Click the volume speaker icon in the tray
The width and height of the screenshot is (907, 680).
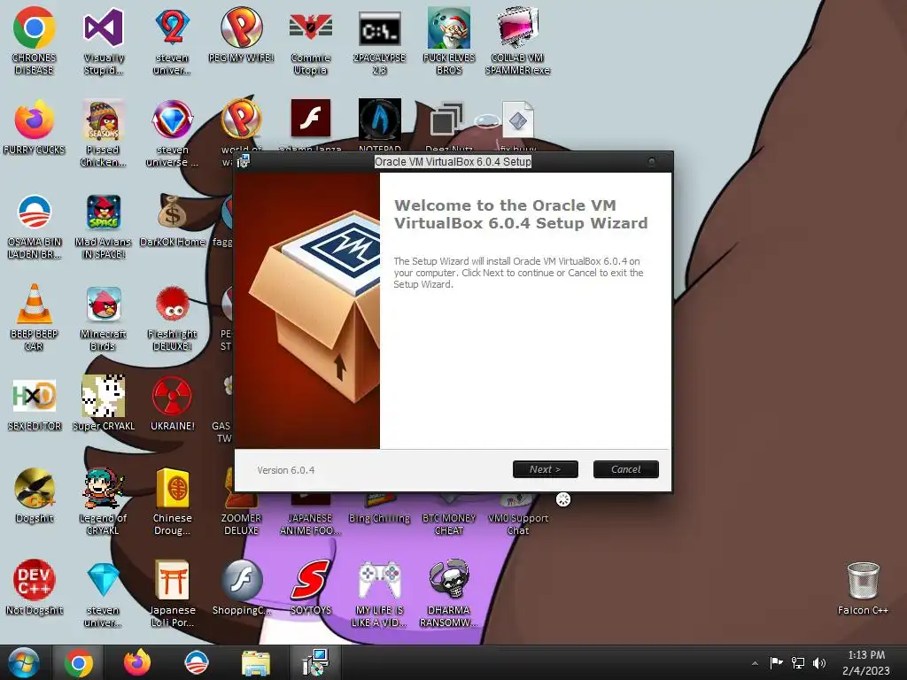819,662
